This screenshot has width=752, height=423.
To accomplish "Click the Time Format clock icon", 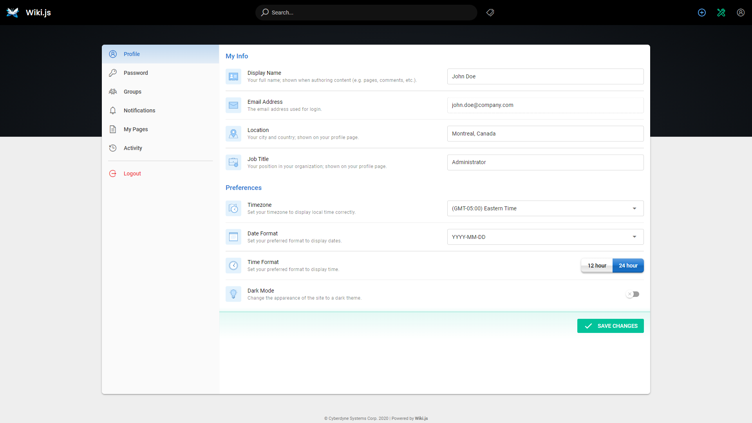I will [x=233, y=266].
